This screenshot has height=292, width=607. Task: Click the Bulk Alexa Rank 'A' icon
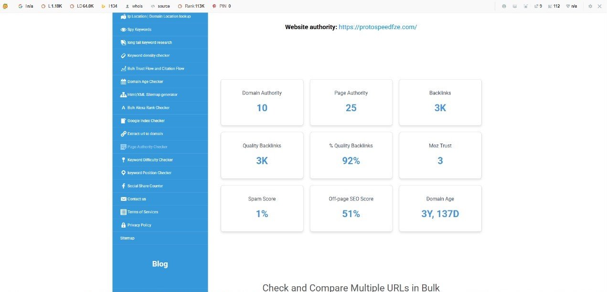[123, 108]
